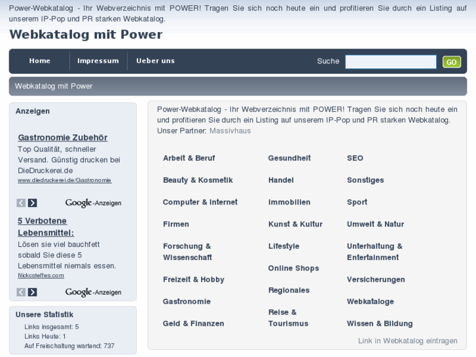Open the Impressum menu item
Viewport: 476px width, 357px height.
pos(98,61)
